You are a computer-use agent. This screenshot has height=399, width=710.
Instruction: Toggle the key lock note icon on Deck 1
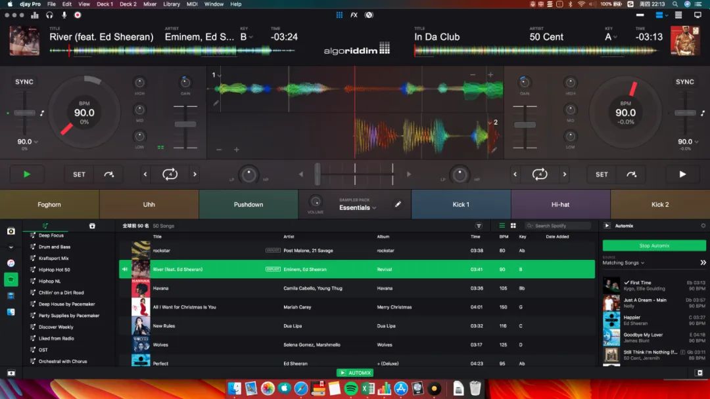pyautogui.click(x=42, y=113)
